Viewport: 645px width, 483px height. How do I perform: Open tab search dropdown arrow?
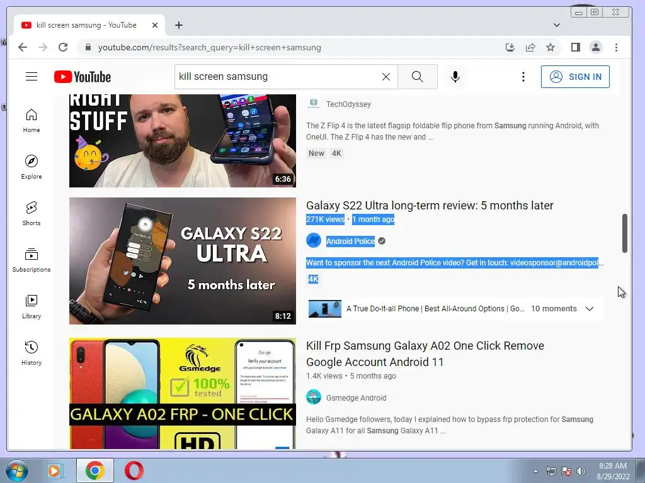pyautogui.click(x=557, y=25)
